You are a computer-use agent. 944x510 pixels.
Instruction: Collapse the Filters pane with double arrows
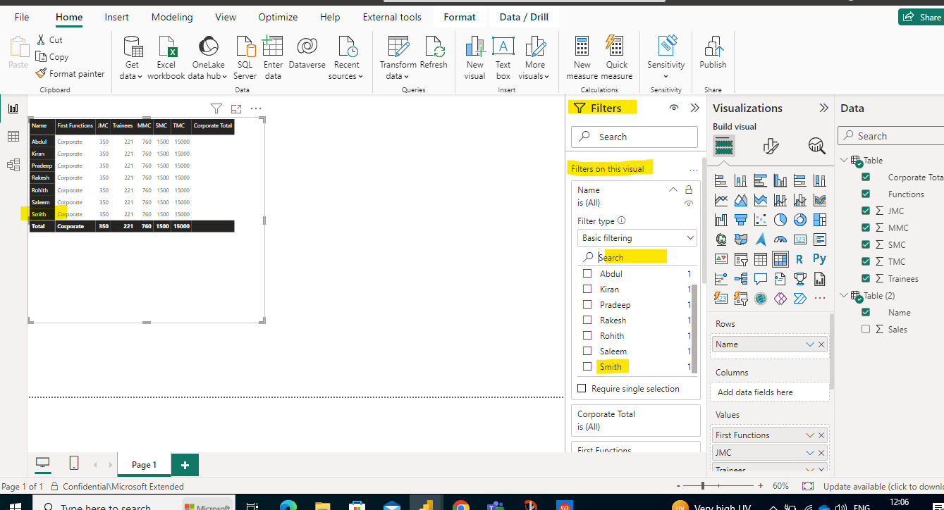coord(694,108)
